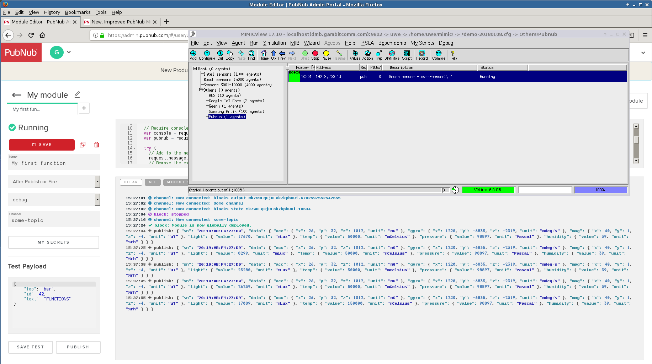Open the Bookmarks menu in Firefox
The width and height of the screenshot is (652, 364).
[78, 12]
